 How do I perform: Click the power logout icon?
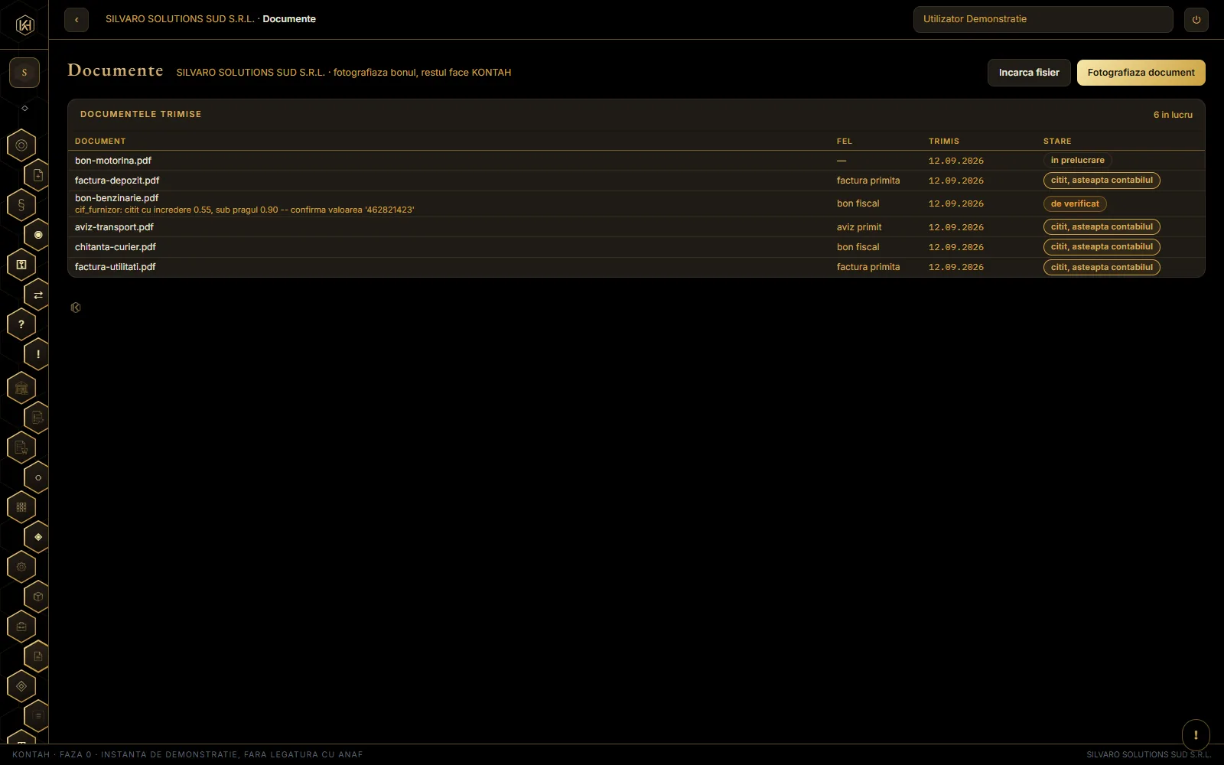click(1196, 20)
